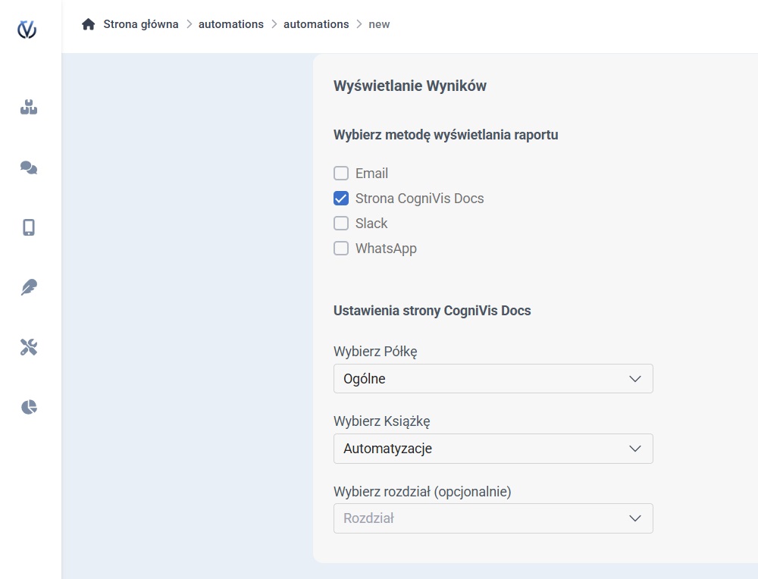Viewport: 758px width, 579px height.
Task: Expand the Wybierz Półkę dropdown
Action: pyautogui.click(x=493, y=379)
